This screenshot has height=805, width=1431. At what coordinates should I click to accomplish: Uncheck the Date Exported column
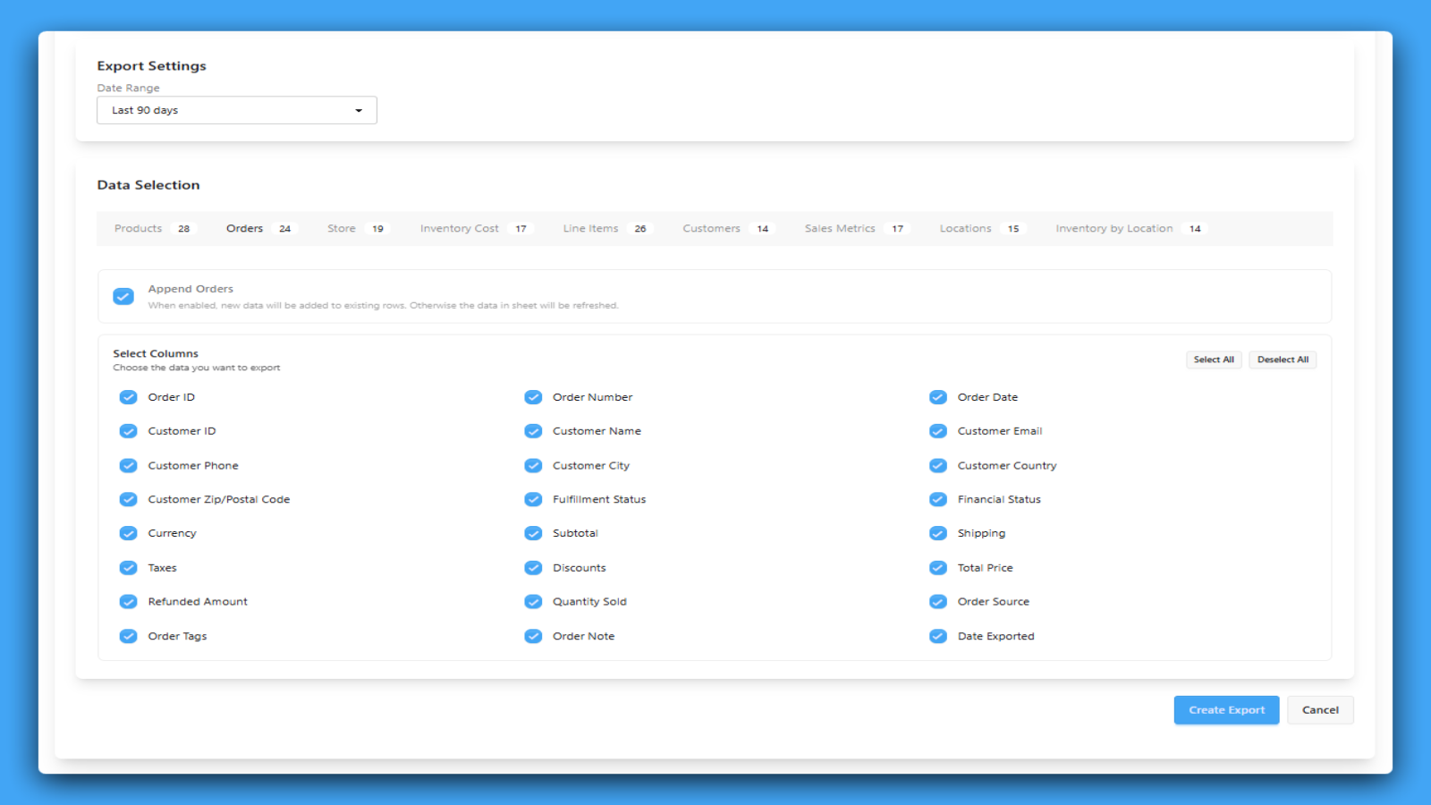[937, 636]
